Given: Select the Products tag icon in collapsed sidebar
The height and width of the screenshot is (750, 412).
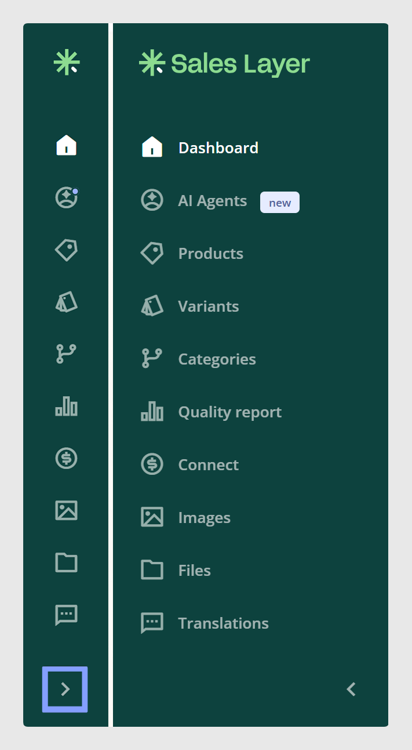Looking at the screenshot, I should click(x=66, y=250).
